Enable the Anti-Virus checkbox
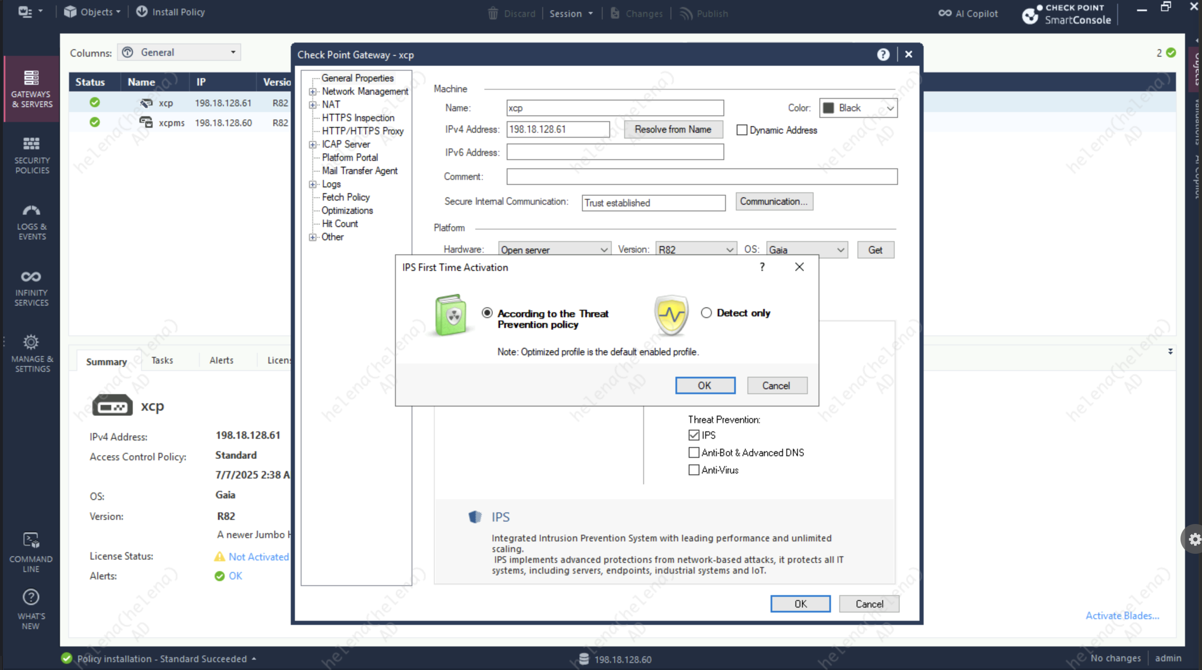 pyautogui.click(x=694, y=470)
